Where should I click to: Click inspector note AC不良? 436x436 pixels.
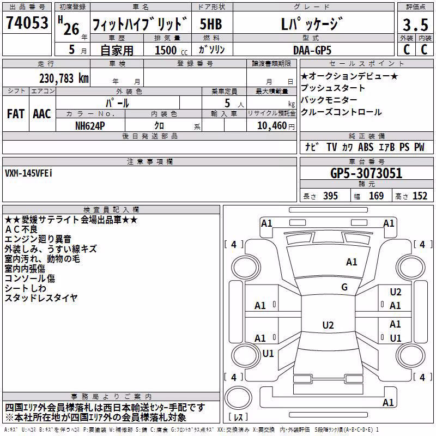pos(21,229)
